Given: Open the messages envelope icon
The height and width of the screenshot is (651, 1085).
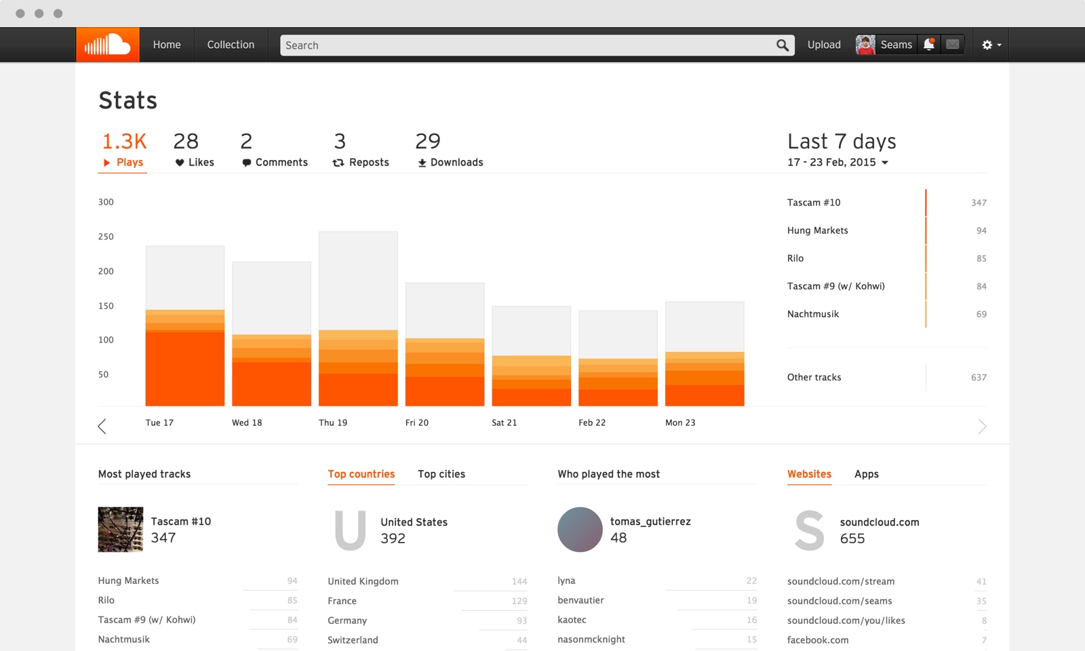Looking at the screenshot, I should tap(952, 44).
